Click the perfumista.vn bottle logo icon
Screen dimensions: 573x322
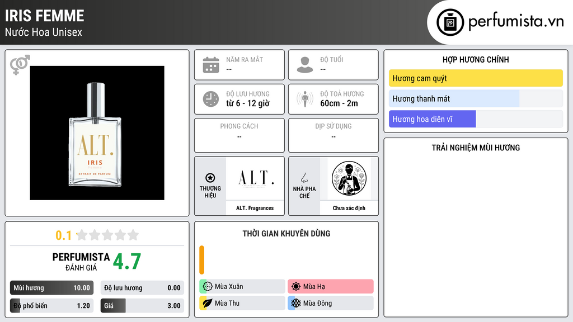click(x=450, y=22)
